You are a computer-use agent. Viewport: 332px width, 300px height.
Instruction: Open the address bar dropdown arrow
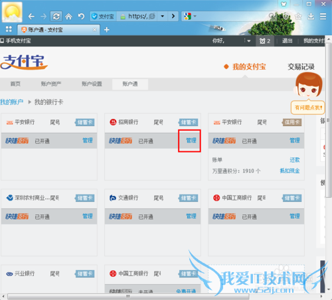[x=162, y=17]
